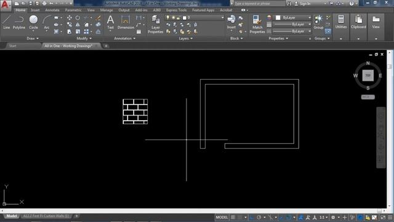Open the View panel in ribbon

(376, 22)
